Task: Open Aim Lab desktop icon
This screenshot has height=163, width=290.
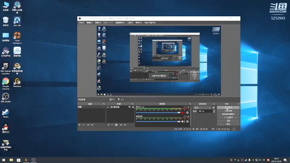Action: pos(17,21)
